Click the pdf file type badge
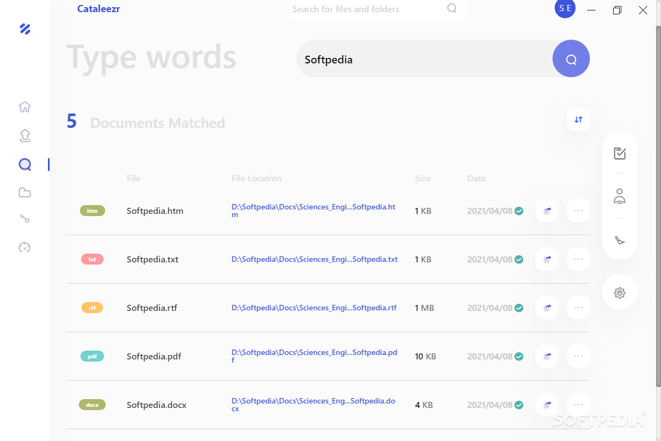The width and height of the screenshot is (661, 441). [93, 356]
